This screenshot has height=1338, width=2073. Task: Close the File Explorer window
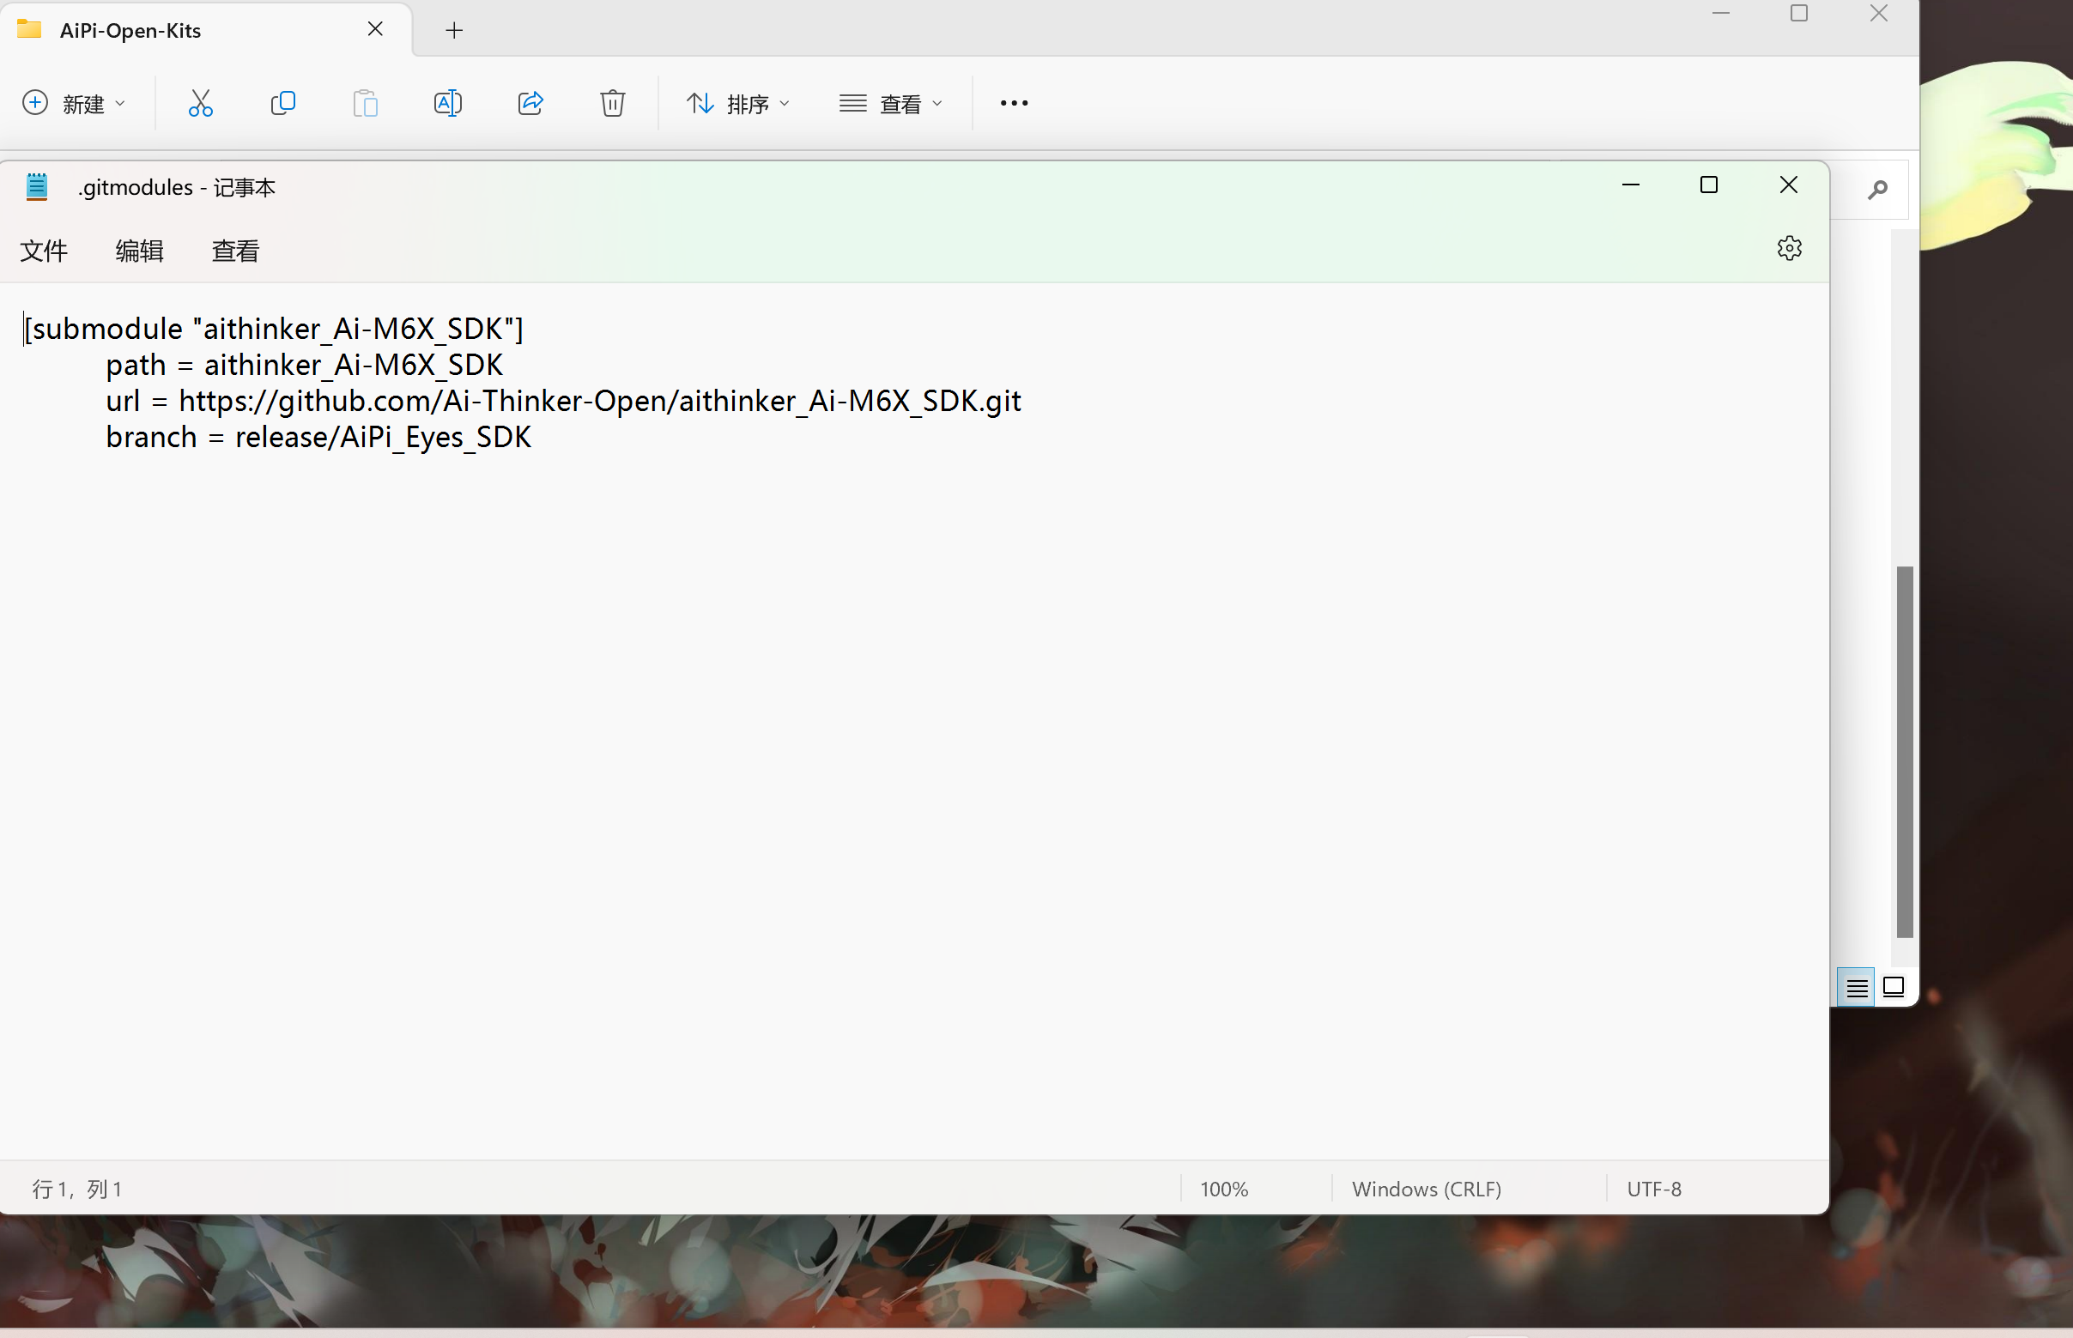1878,14
